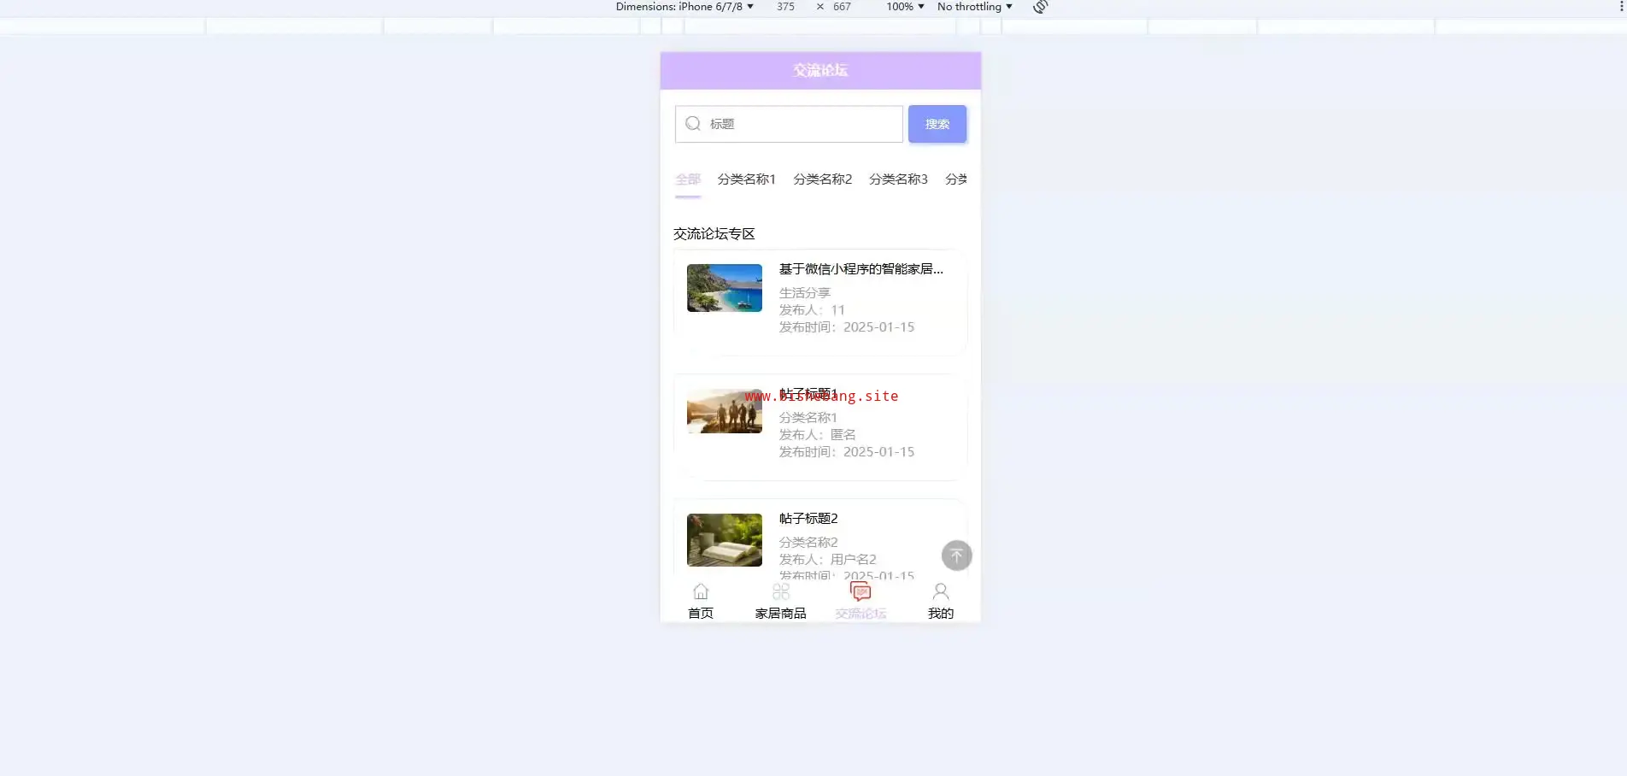Open the 100% zoom dropdown
This screenshot has height=776, width=1627.
tap(905, 7)
